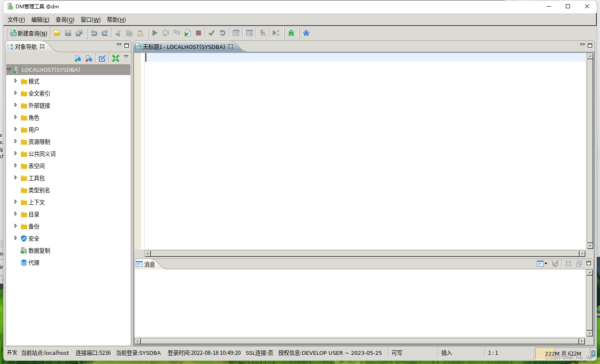Maximize the 对象导航 navigator panel
The height and width of the screenshot is (364, 600).
click(x=127, y=45)
